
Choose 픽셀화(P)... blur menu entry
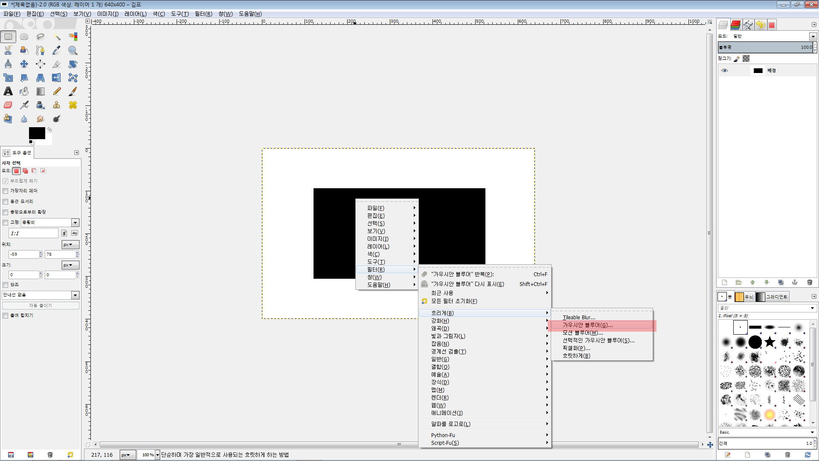point(601,348)
